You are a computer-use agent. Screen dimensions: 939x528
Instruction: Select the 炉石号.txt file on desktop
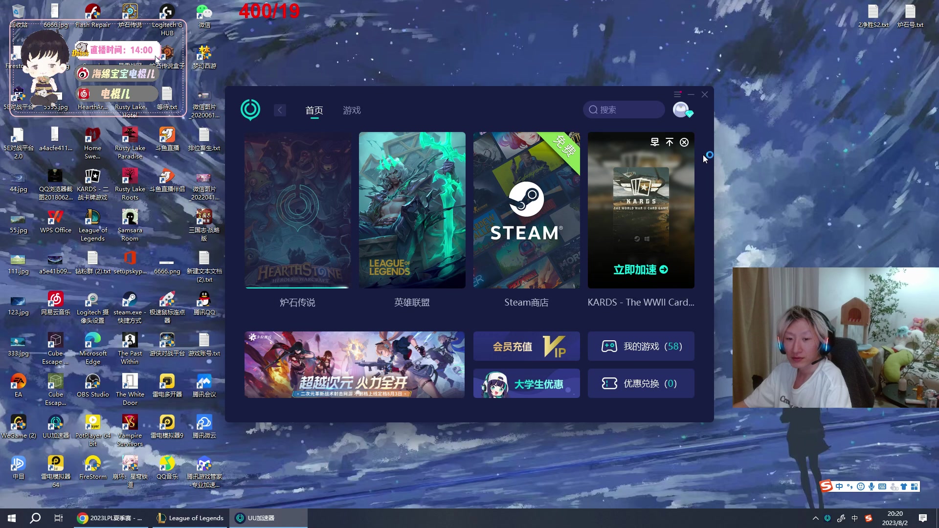[910, 16]
